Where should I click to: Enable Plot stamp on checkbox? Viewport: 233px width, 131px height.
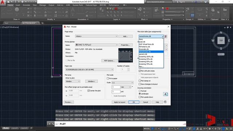click(x=140, y=81)
